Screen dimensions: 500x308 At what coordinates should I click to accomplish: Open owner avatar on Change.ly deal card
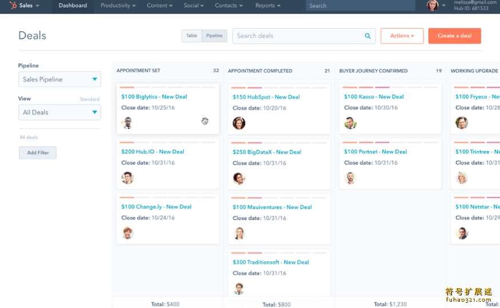coord(128,233)
